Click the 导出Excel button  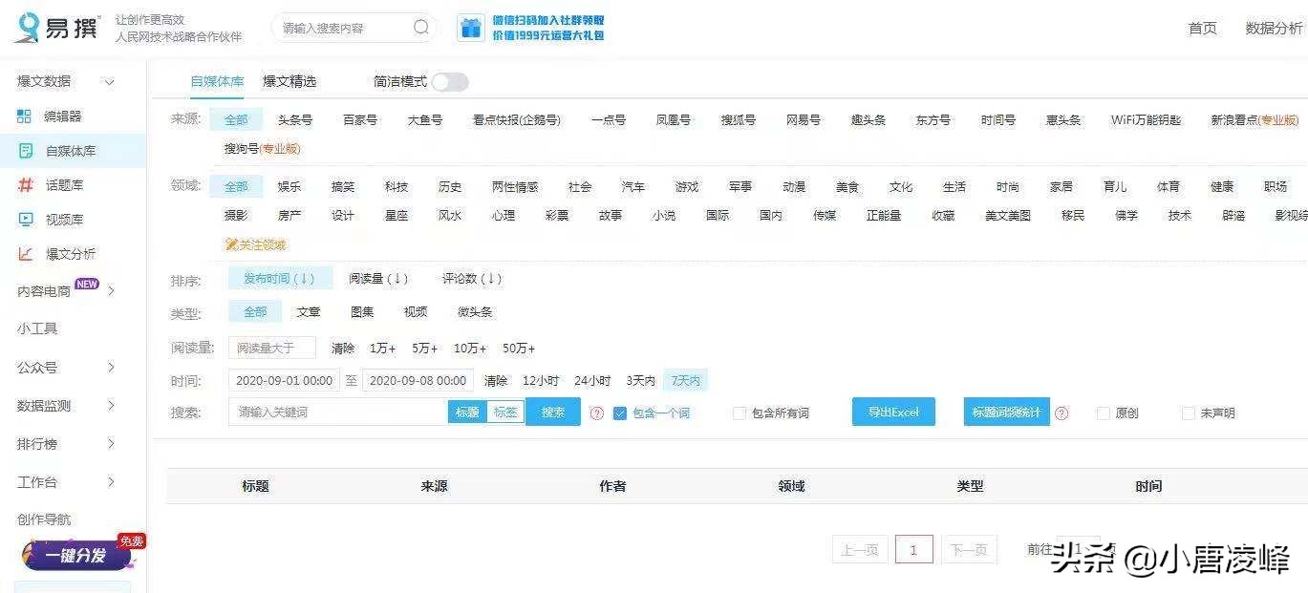892,411
